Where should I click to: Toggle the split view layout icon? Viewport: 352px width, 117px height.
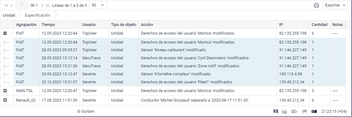314,111
